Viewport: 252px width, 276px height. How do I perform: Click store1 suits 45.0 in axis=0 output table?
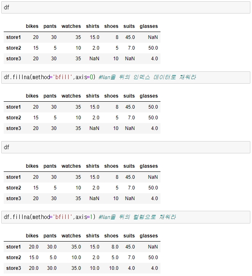[x=130, y=107]
